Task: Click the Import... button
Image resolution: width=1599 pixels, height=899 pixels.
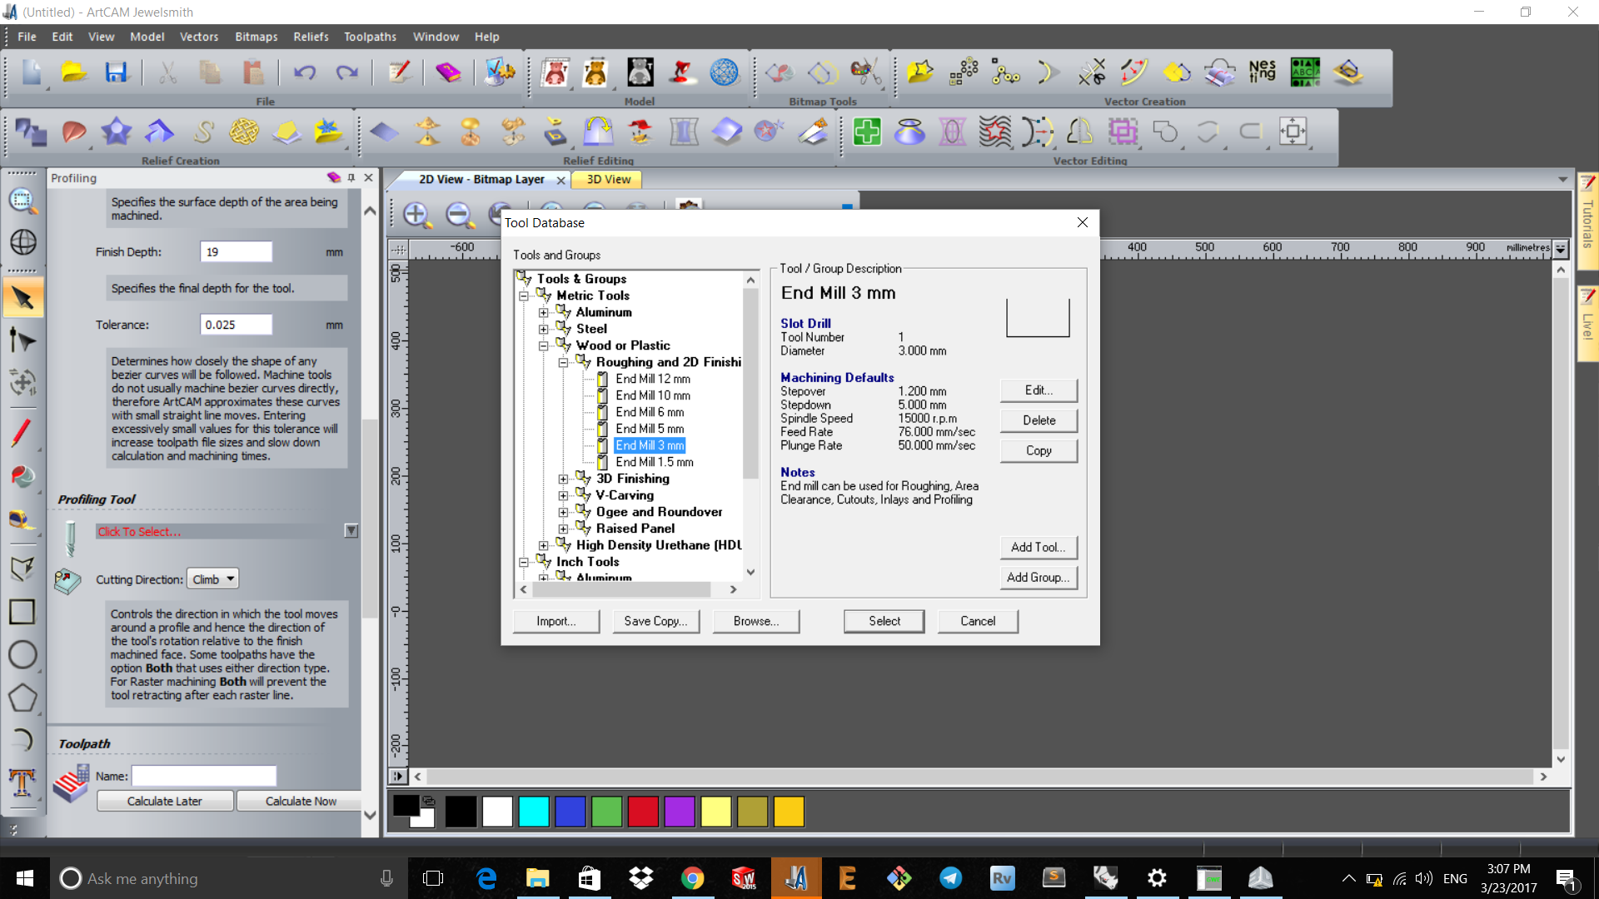Action: pos(555,621)
